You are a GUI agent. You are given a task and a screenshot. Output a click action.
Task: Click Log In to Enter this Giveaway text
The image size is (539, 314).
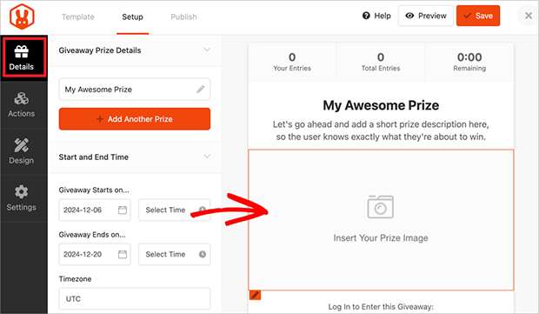381,307
